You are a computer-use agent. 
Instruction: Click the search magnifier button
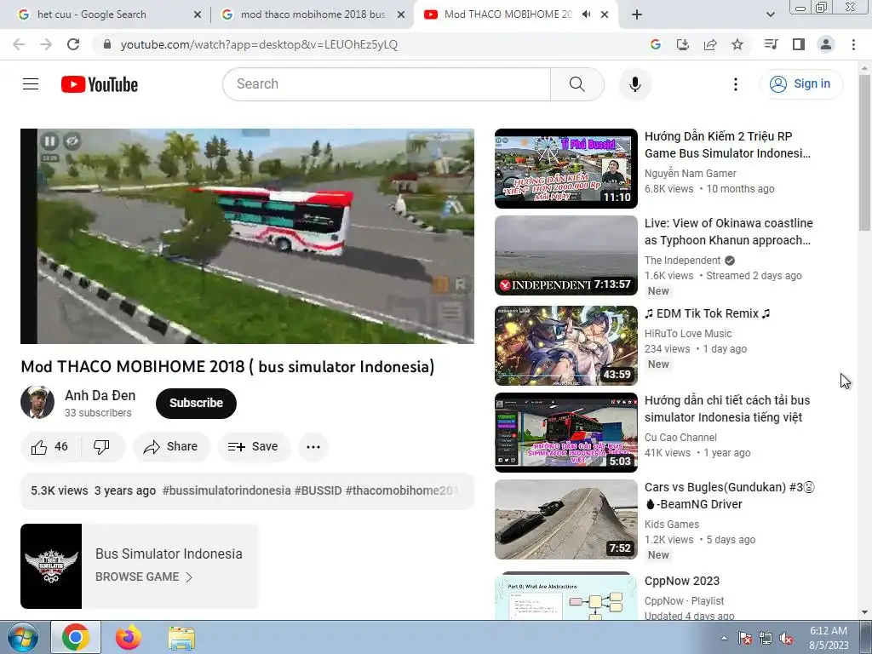tap(577, 84)
